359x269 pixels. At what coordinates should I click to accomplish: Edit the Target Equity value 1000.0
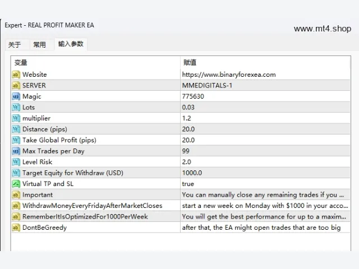[x=192, y=173]
